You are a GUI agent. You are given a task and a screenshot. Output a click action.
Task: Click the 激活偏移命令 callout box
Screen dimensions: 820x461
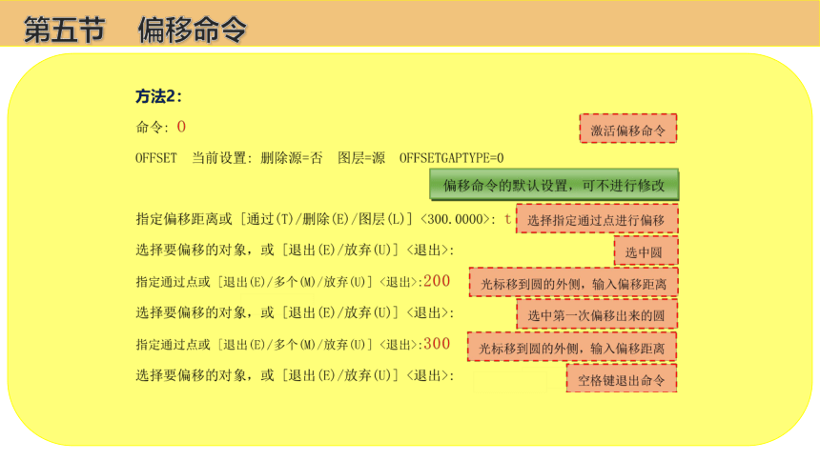[x=628, y=129]
